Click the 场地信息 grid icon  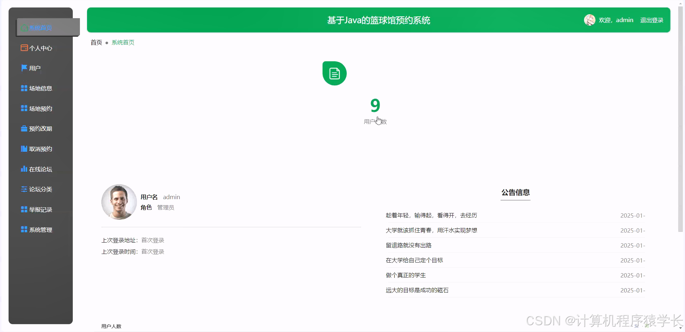[x=24, y=88]
